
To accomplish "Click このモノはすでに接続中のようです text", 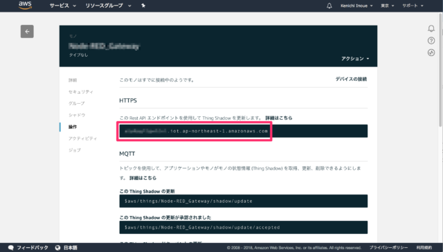I will [x=157, y=80].
